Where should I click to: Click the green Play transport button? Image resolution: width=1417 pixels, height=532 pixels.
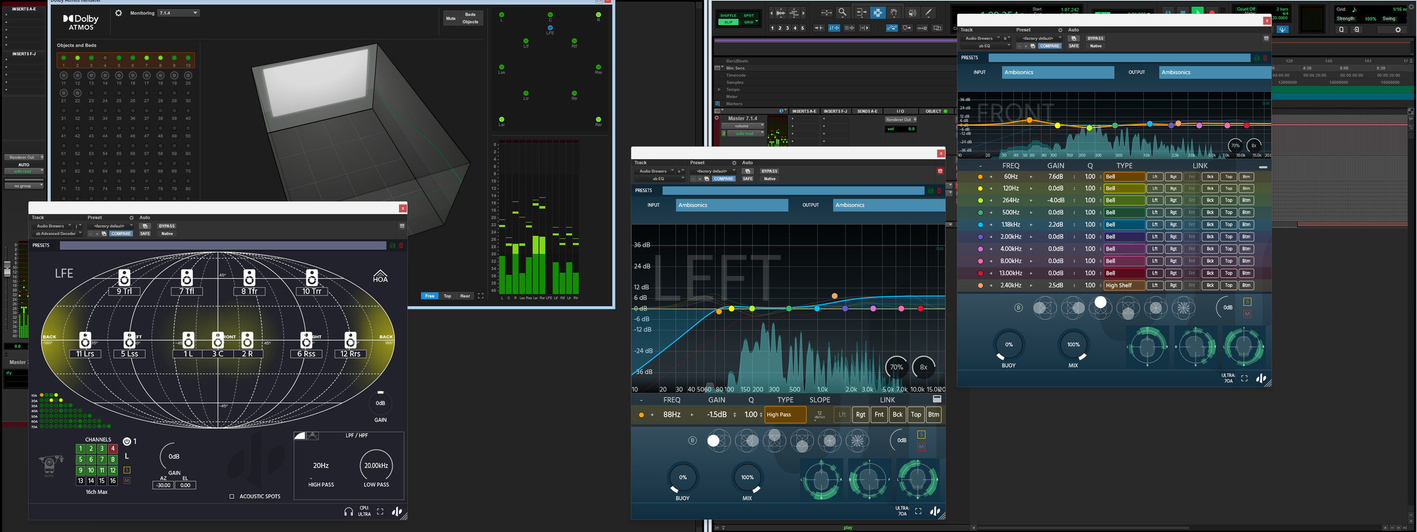(1198, 11)
